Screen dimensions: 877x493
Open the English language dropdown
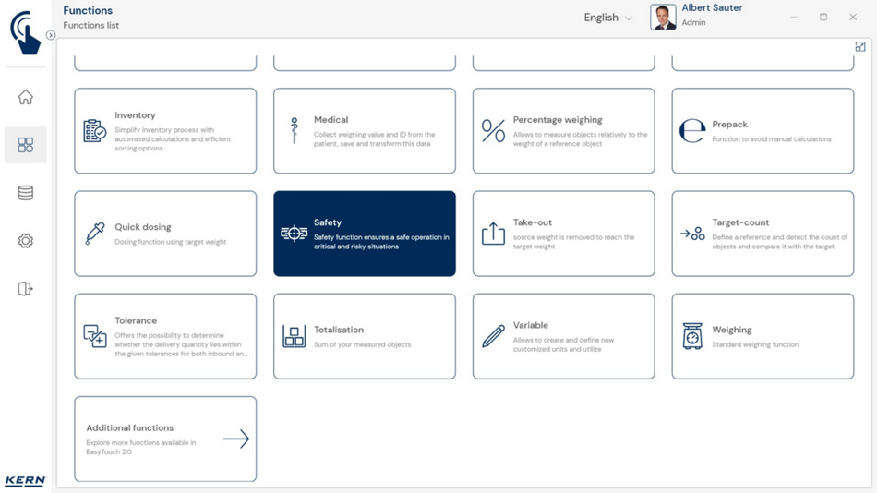click(608, 18)
